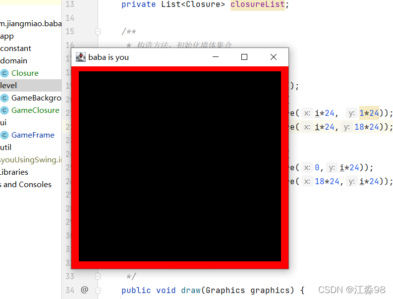Click the draw method name
393x299 pixels.
point(191,290)
